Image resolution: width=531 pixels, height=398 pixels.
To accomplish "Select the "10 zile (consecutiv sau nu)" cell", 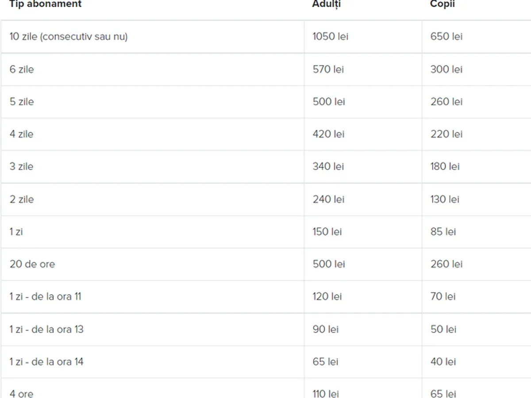I will [x=69, y=36].
